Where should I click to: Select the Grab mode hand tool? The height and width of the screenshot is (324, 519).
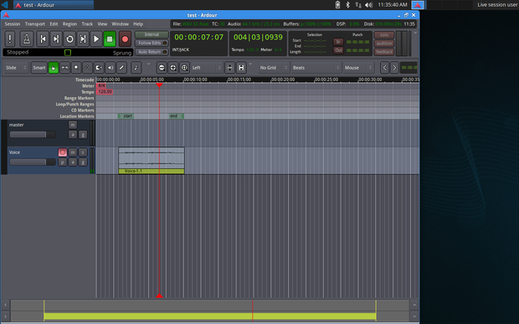(x=54, y=68)
